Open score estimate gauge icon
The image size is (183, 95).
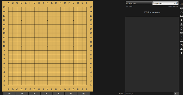coord(181,33)
